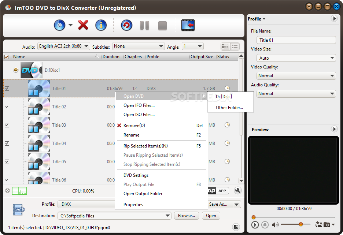Close the CPU monitor with small x icon
The image size is (343, 235).
point(7,190)
